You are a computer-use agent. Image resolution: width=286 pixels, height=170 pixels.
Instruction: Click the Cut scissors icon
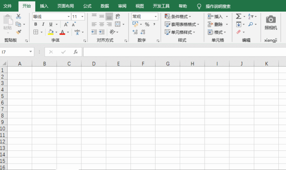[18, 16]
